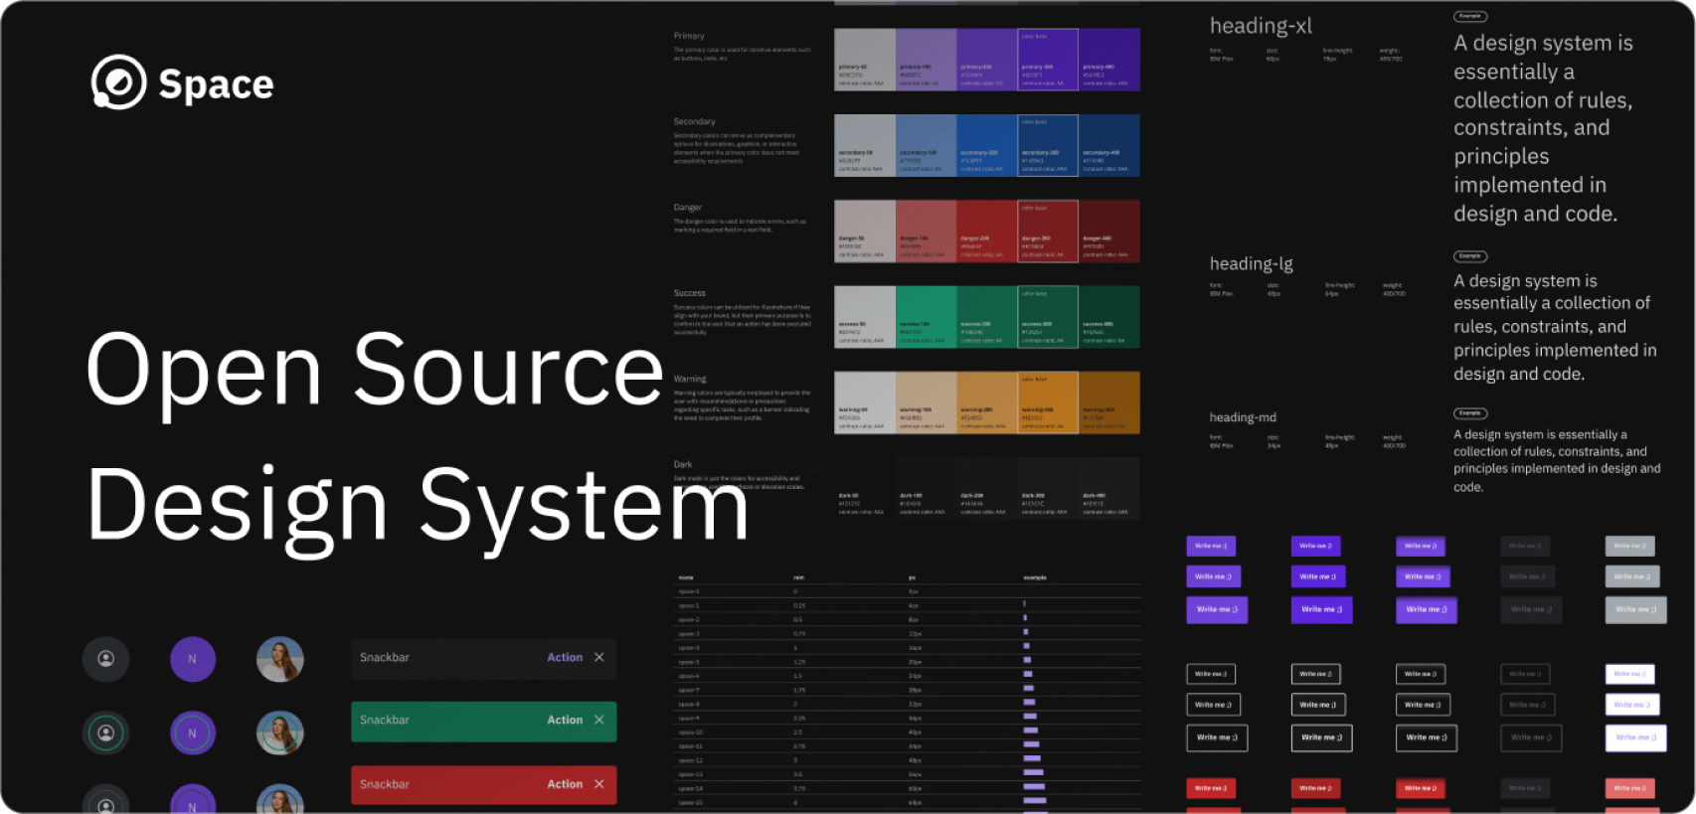
Task: Choose the dark-200 swatch
Action: [x=987, y=488]
